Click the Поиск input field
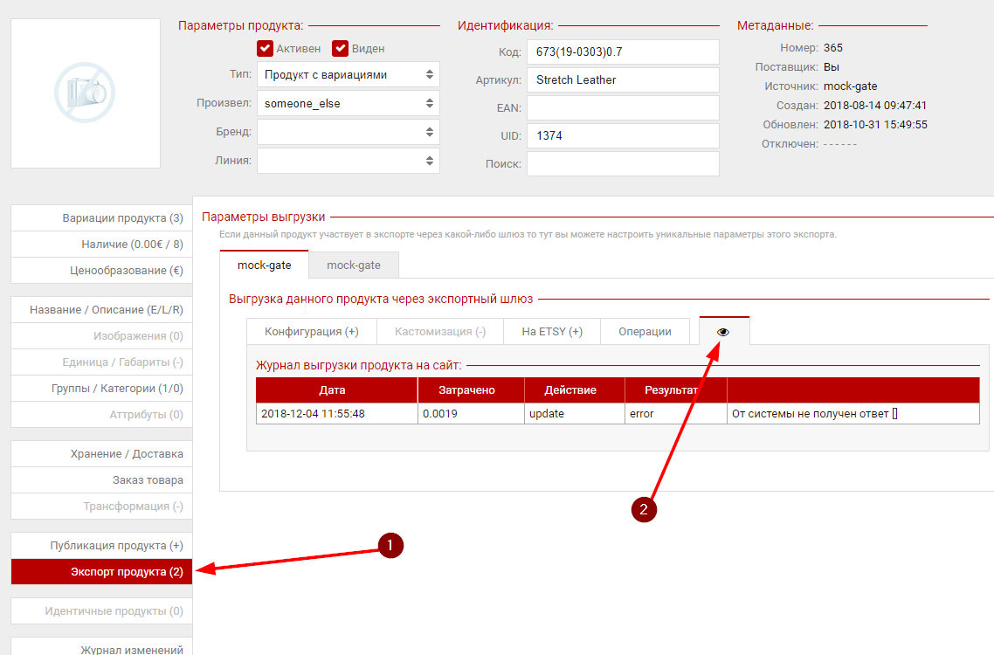This screenshot has height=655, width=994. 623,163
